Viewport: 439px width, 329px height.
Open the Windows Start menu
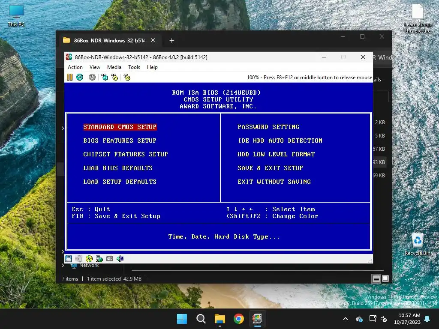pos(182,319)
